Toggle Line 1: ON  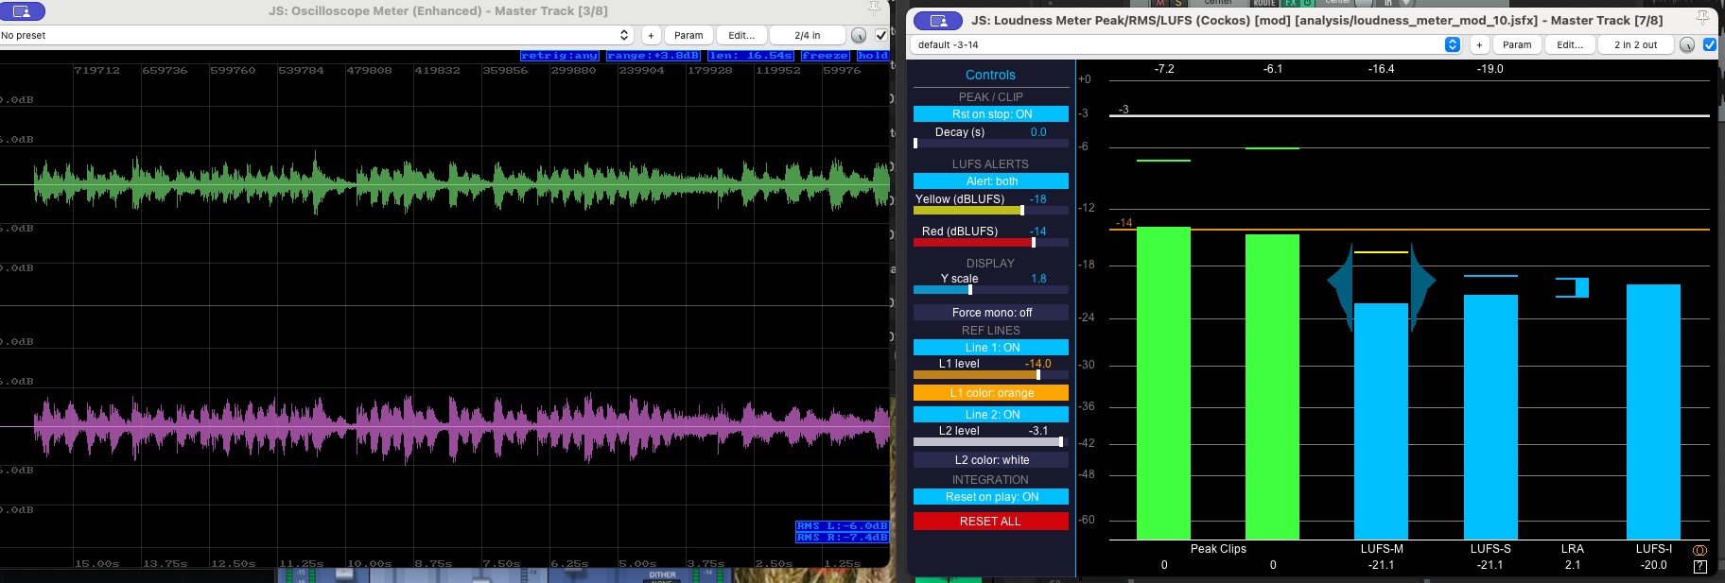[991, 348]
